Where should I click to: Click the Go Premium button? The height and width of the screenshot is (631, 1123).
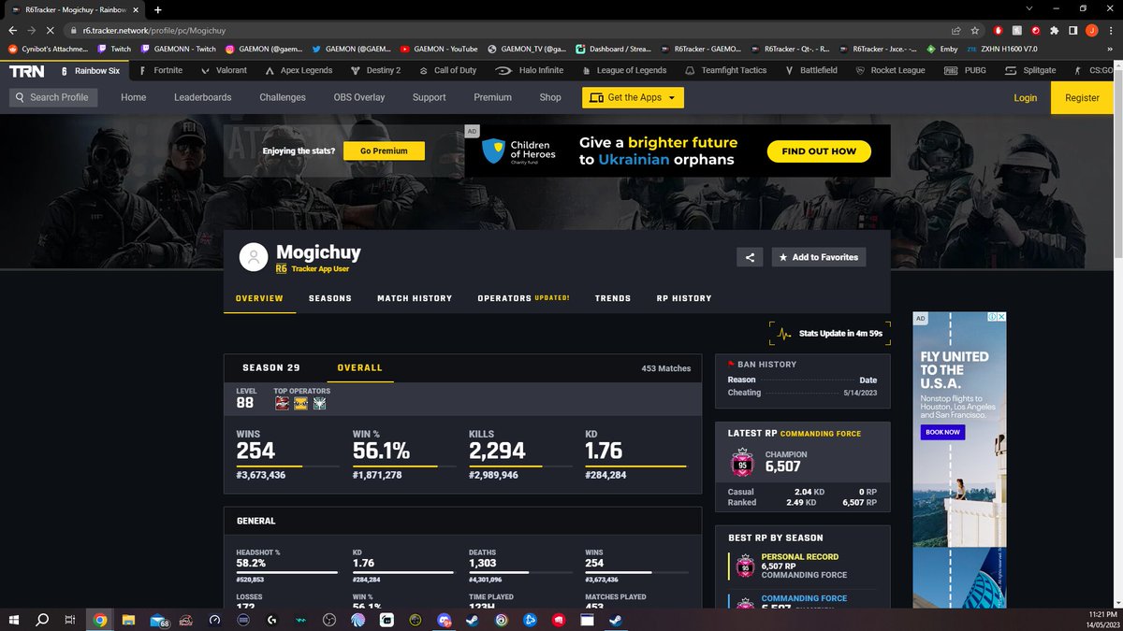pos(384,151)
